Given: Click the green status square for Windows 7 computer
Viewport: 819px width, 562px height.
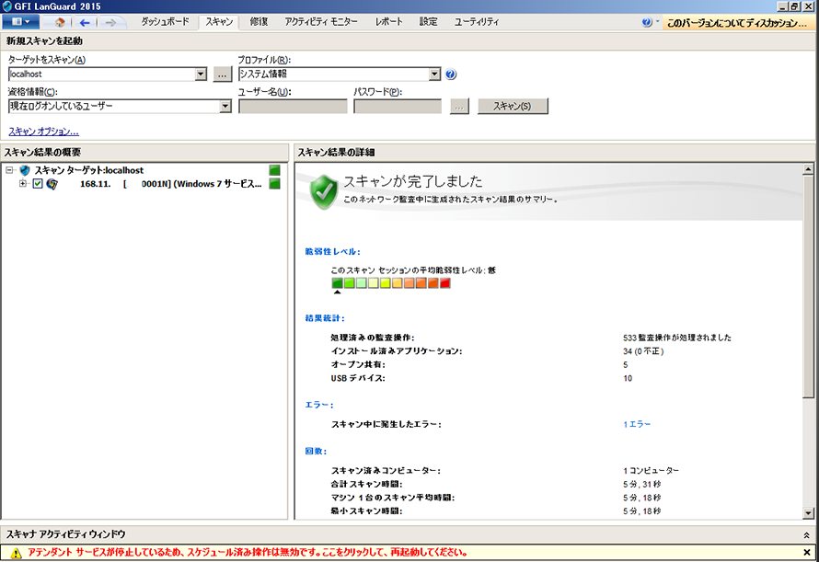Looking at the screenshot, I should tap(275, 184).
